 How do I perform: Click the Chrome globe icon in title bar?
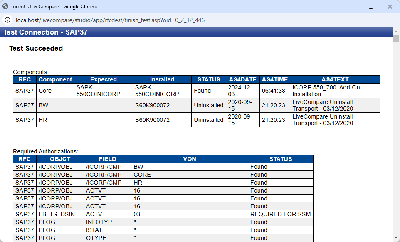5,6
